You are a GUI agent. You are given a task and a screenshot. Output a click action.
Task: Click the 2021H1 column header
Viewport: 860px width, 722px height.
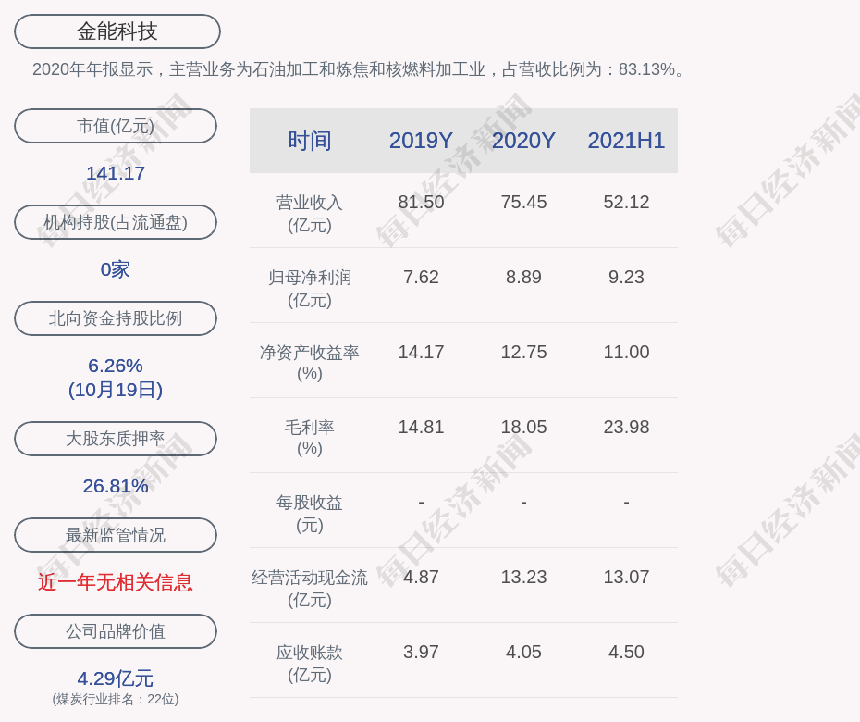tap(626, 141)
